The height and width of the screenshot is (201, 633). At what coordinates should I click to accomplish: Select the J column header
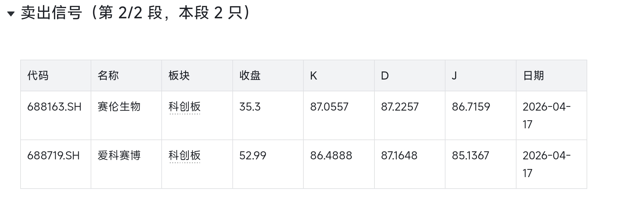[x=455, y=75]
